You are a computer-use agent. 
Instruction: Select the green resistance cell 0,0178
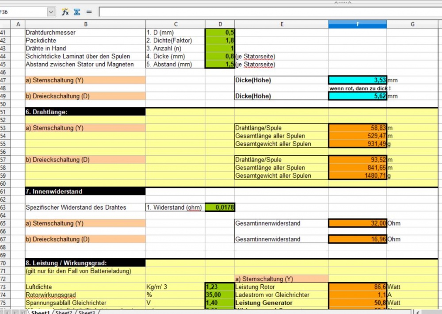tap(220, 207)
